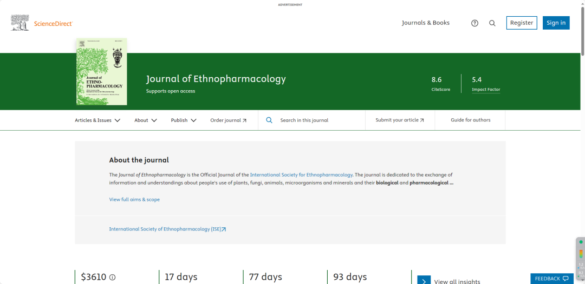Click the Supports open access text
This screenshot has width=585, height=284.
pyautogui.click(x=171, y=91)
